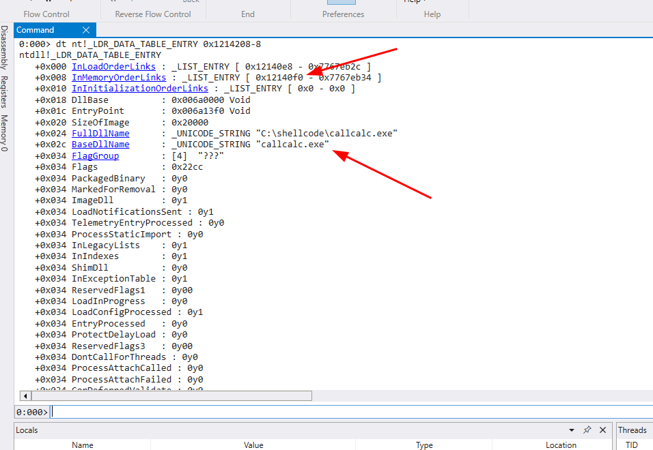Close the Locals panel
This screenshot has width=653, height=450.
click(602, 430)
